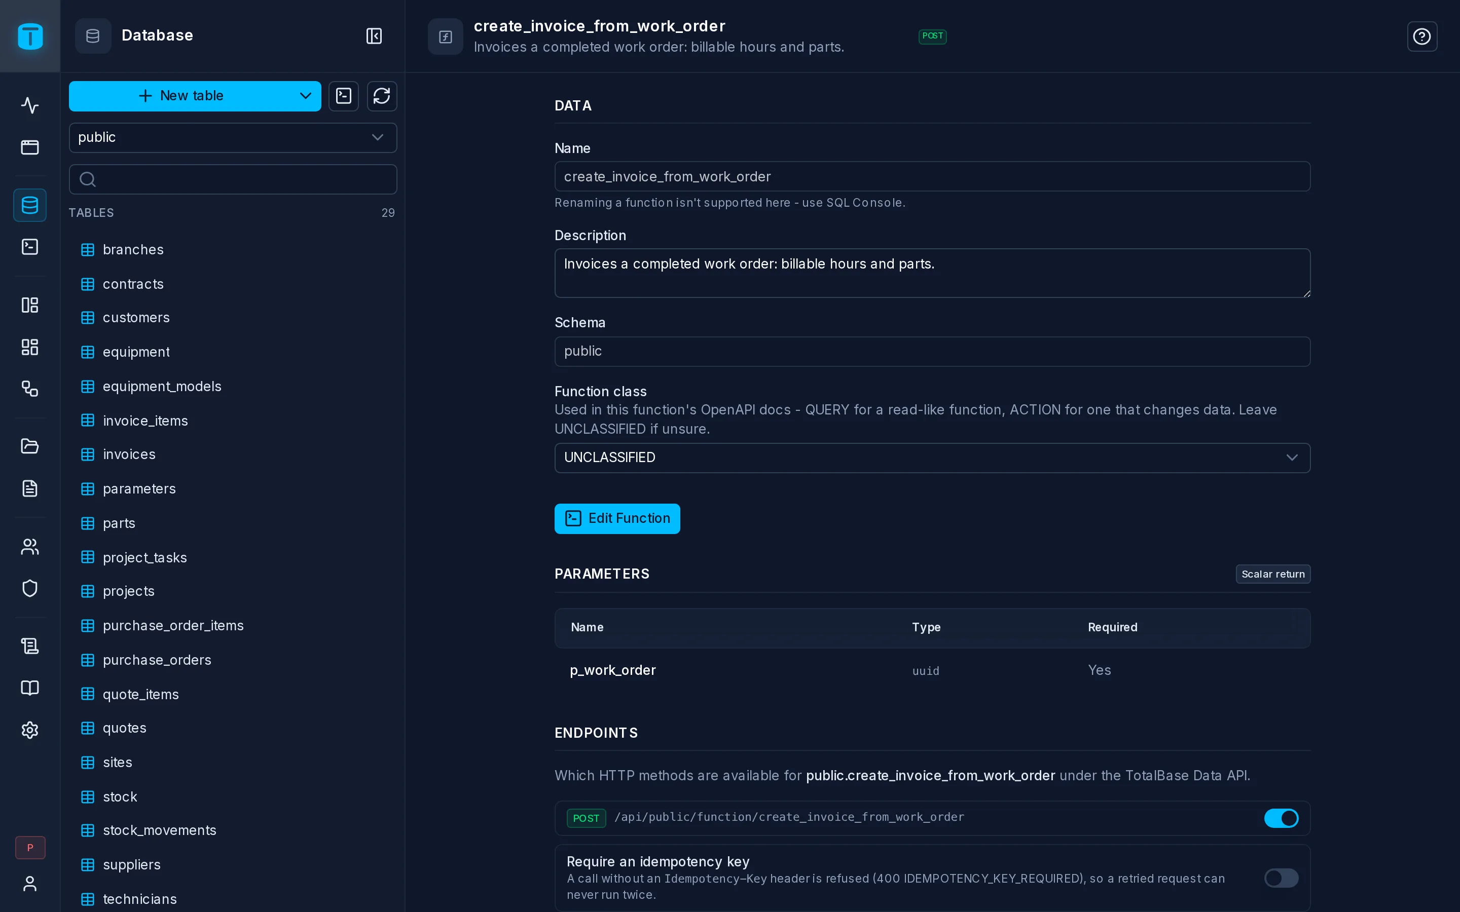This screenshot has height=912, width=1460.
Task: Open the settings gear icon in sidebar
Action: 29,730
